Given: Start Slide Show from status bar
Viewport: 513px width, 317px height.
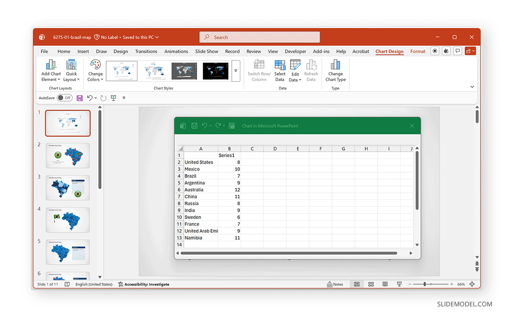Looking at the screenshot, I should point(399,284).
